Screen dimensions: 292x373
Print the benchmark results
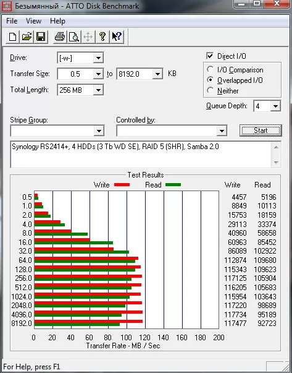pyautogui.click(x=60, y=37)
